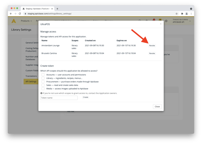The width and height of the screenshot is (202, 144).
Task: Bookmark this page with the star icon
Action: point(176,14)
